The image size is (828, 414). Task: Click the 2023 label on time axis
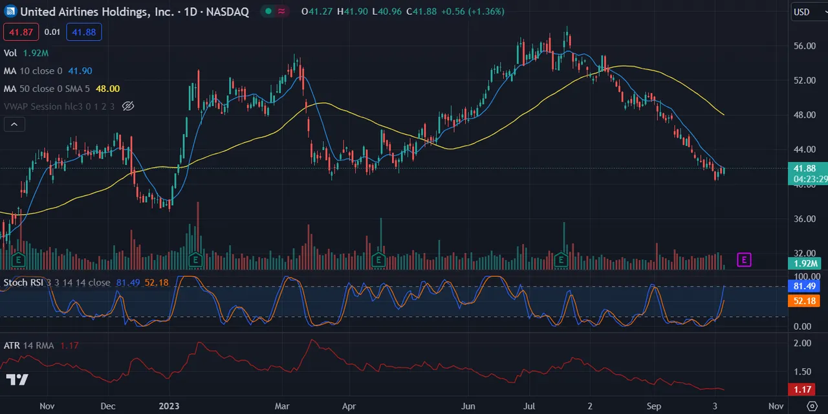click(x=168, y=406)
